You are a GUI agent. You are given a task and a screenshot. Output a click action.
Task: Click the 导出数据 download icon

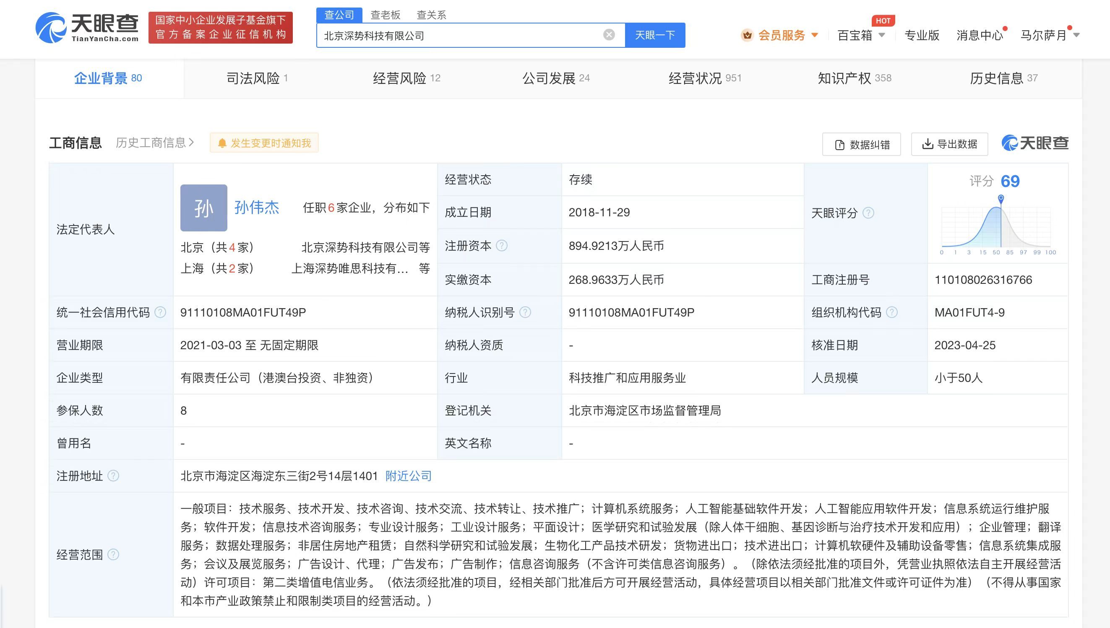[928, 144]
